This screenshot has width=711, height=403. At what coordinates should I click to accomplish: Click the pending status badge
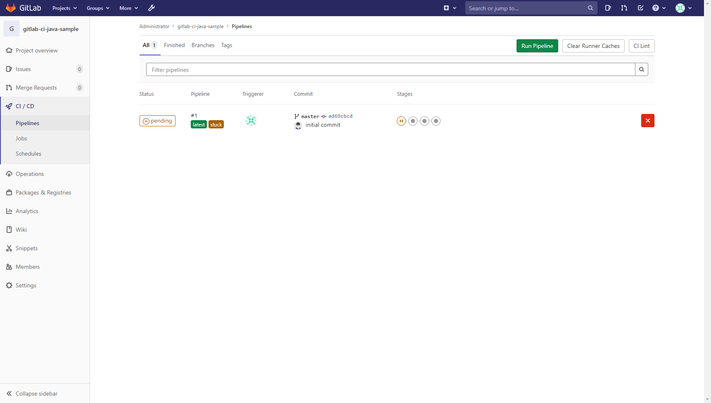pos(157,121)
